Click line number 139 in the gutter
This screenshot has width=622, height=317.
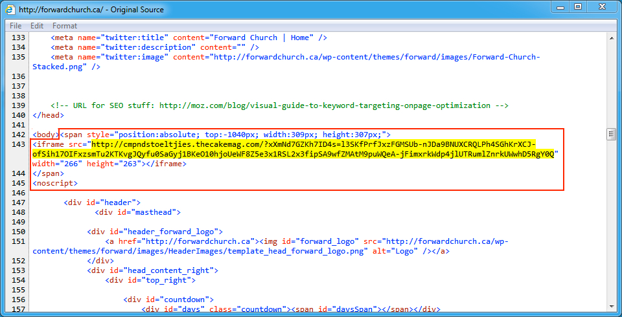19,105
